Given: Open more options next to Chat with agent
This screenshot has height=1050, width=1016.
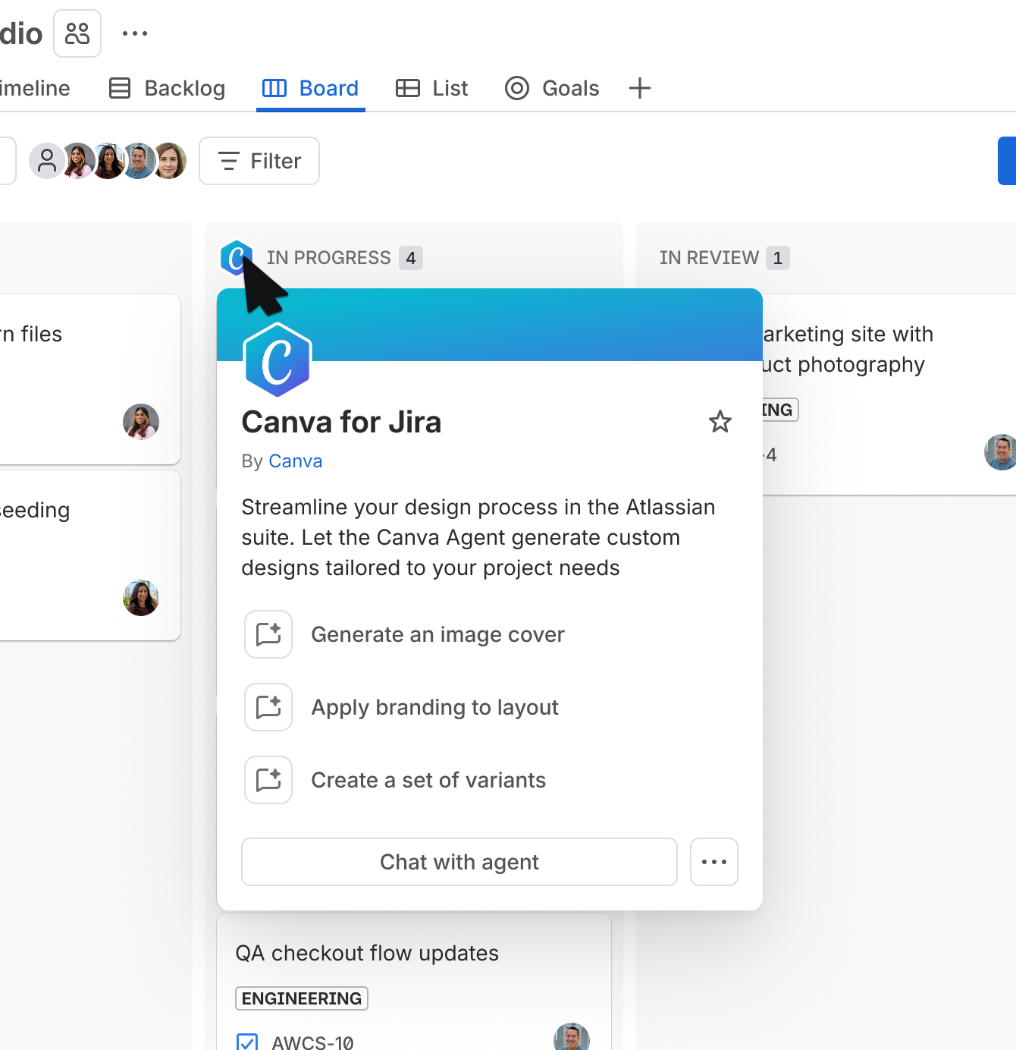Looking at the screenshot, I should click(x=714, y=862).
